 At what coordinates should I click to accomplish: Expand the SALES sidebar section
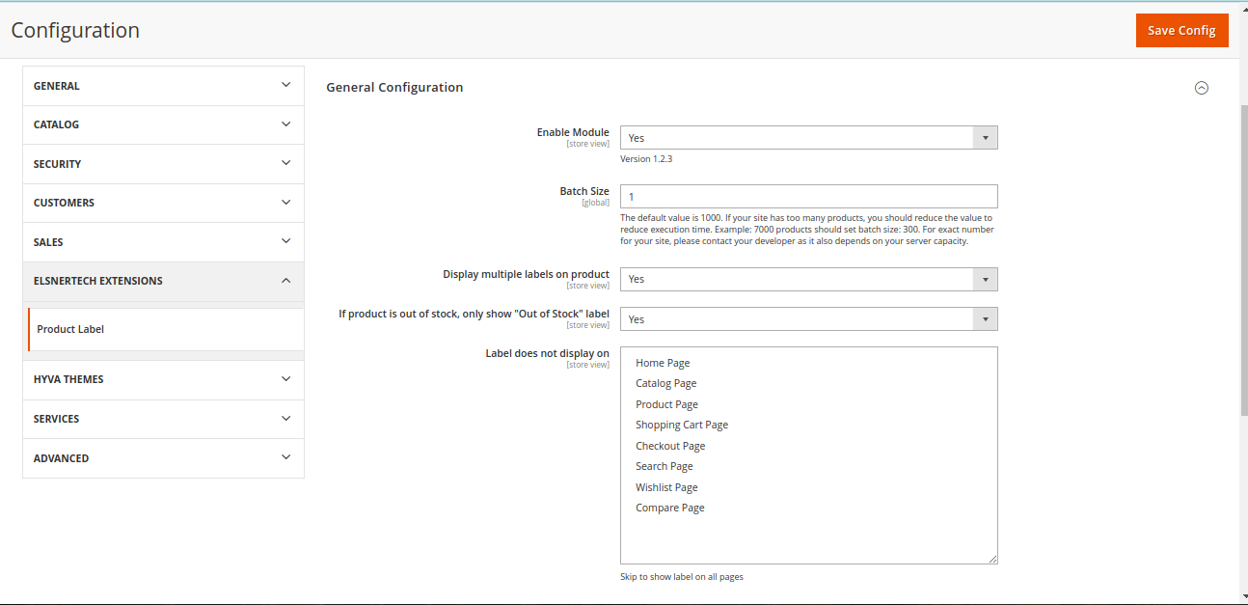point(163,242)
